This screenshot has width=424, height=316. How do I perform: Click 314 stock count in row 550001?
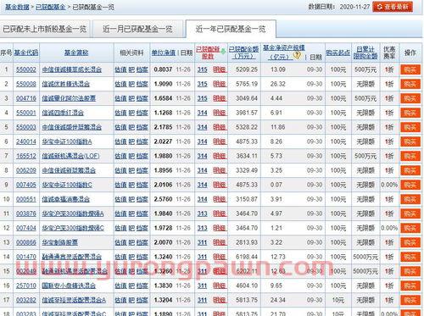tap(202, 113)
